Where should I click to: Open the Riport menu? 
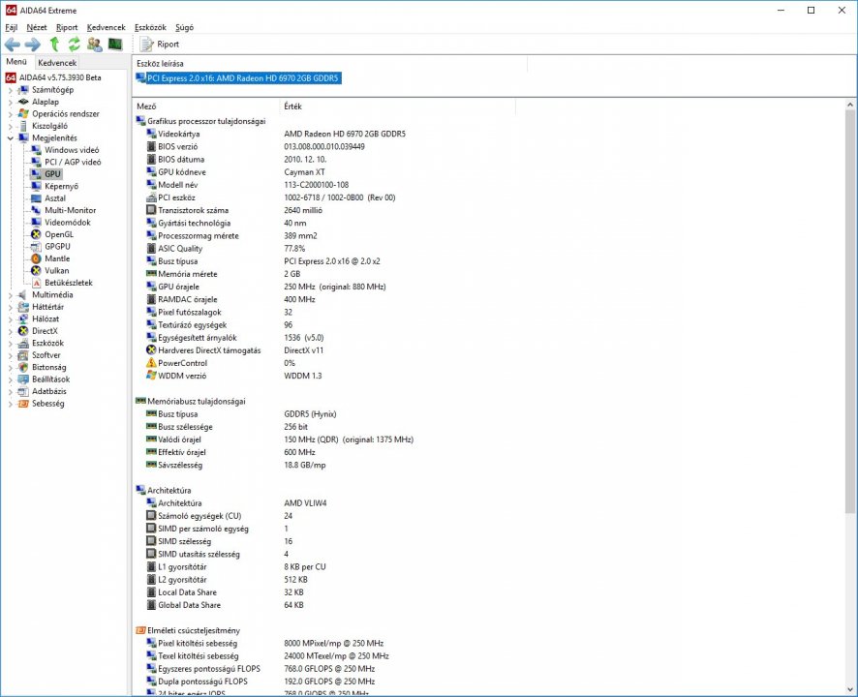click(x=67, y=27)
